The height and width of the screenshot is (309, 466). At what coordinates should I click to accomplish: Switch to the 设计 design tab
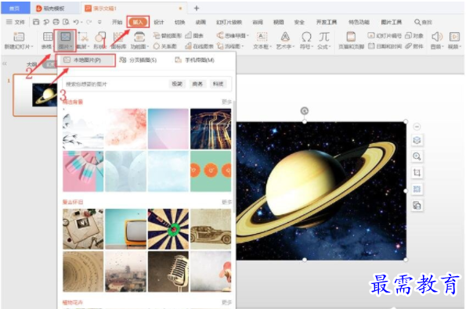[159, 22]
